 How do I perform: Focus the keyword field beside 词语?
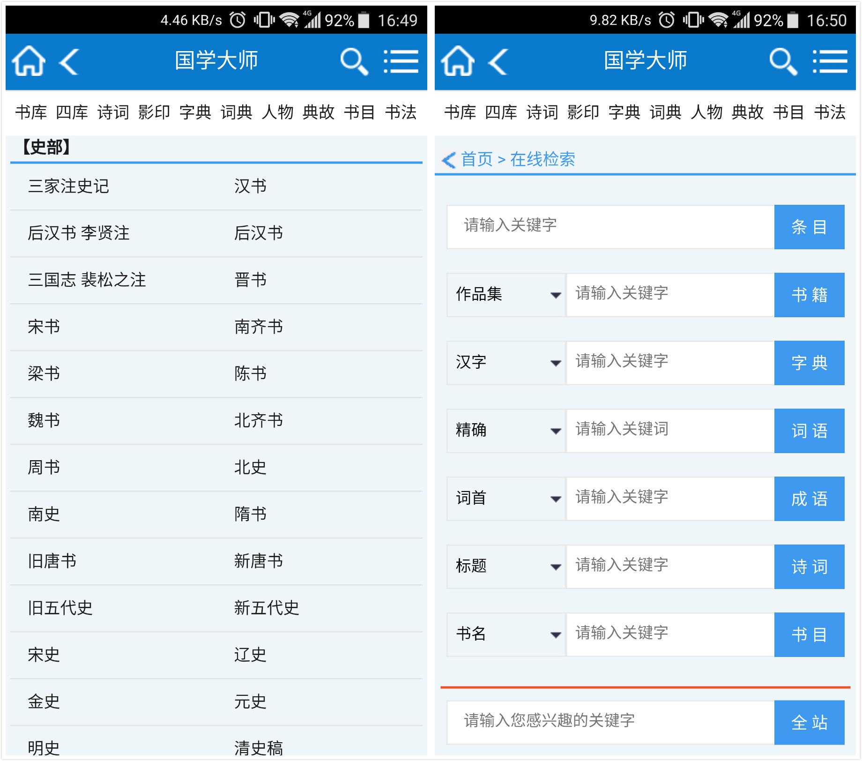(x=670, y=431)
